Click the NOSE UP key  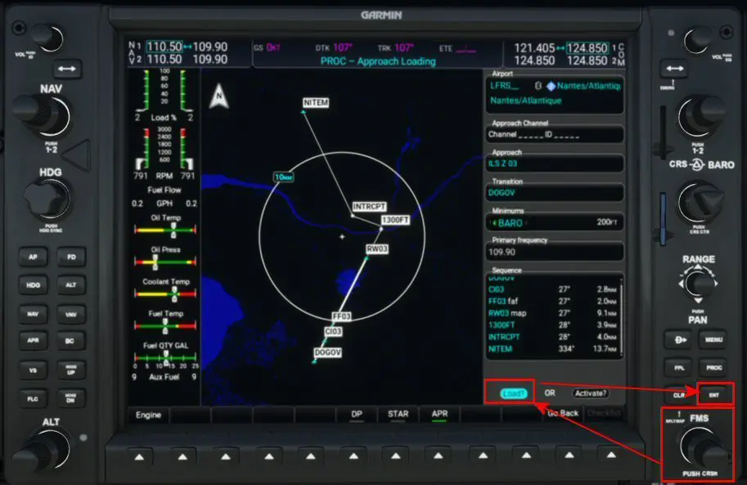(71, 370)
